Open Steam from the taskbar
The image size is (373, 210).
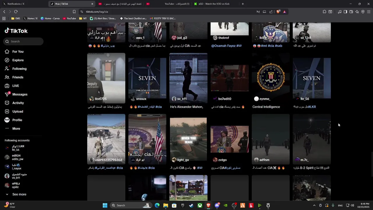191,205
